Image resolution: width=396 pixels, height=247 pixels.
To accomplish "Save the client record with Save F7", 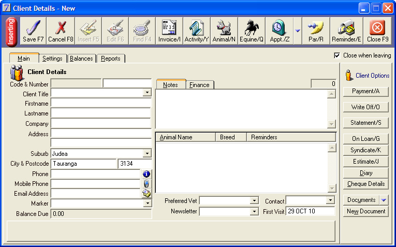I will coord(33,31).
